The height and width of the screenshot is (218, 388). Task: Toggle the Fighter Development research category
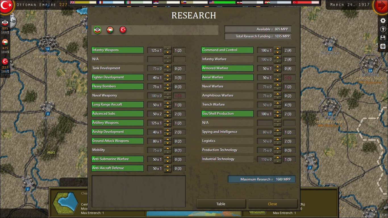pos(117,77)
